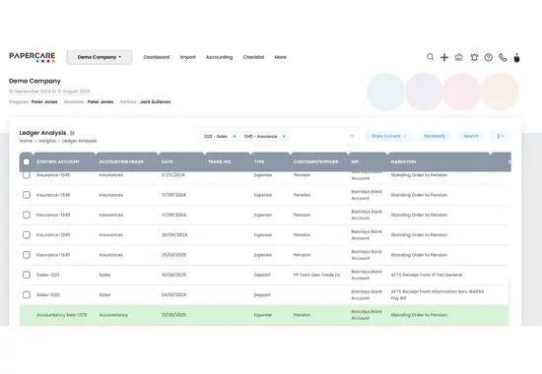Click the 24/10/2024 date cell

pos(173,295)
